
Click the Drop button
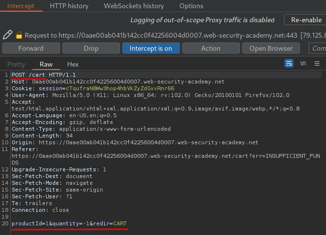pyautogui.click(x=91, y=48)
